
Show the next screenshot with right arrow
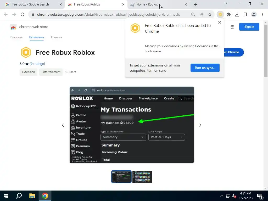pos(200,125)
